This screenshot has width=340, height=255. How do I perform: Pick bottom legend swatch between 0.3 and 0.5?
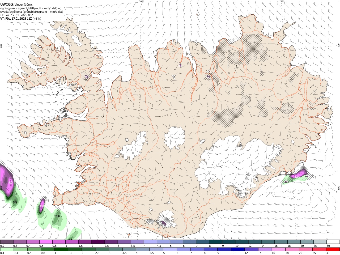point(21,249)
